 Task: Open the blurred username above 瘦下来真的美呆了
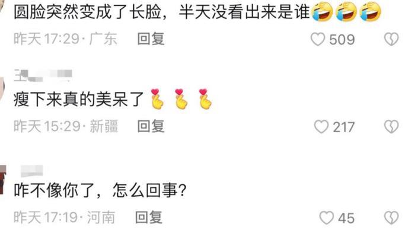[x=43, y=75]
